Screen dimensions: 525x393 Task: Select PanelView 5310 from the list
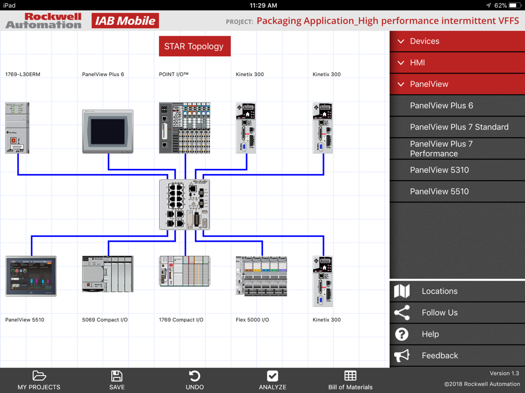tap(456, 170)
